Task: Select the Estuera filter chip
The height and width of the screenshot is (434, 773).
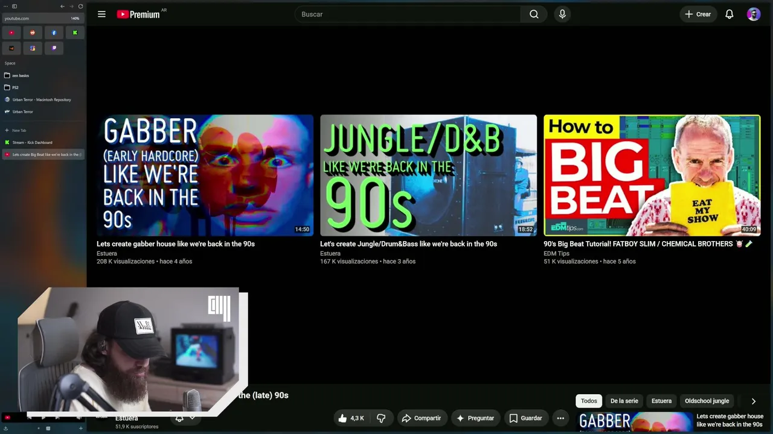Action: pos(661,401)
